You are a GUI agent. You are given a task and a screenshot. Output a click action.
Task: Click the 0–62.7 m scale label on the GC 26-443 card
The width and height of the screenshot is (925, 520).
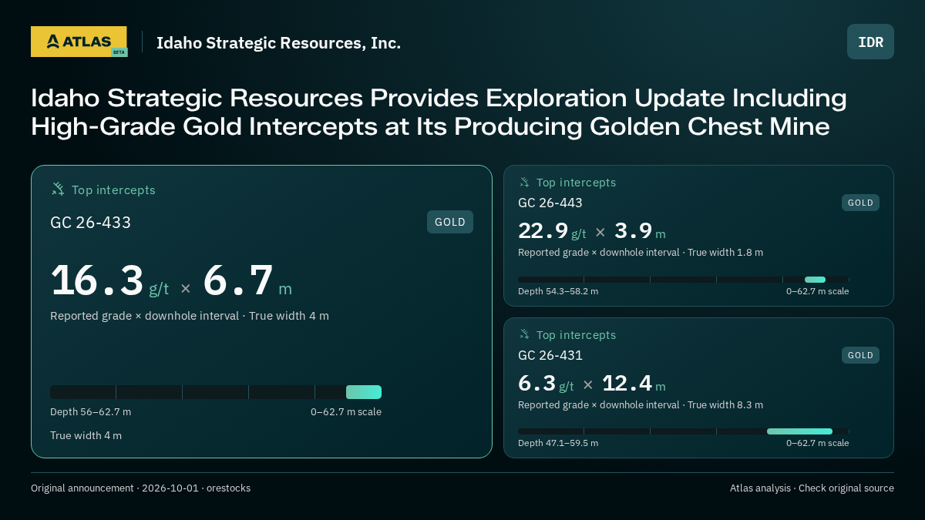(817, 291)
